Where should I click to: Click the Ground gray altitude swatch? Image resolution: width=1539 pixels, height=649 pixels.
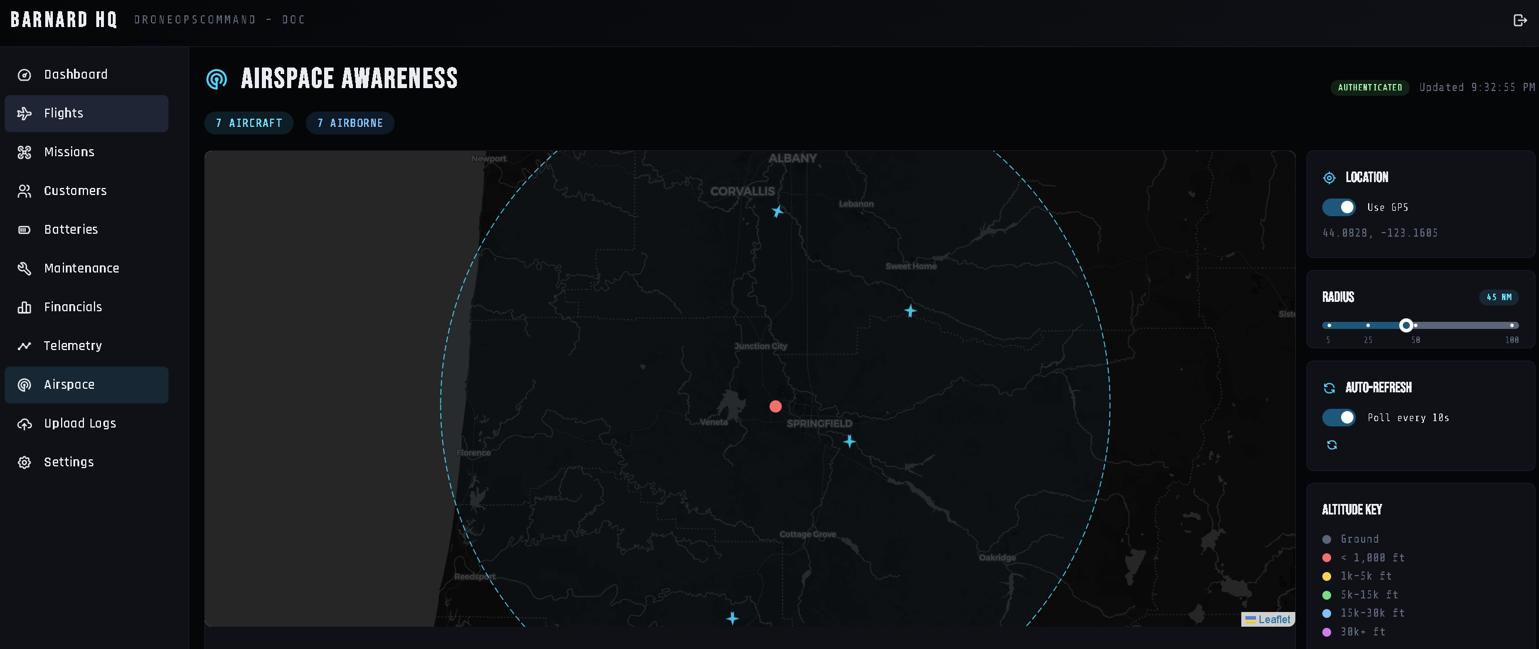[x=1327, y=539]
